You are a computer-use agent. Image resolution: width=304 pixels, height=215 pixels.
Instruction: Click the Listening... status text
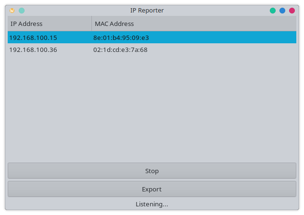tap(152, 204)
